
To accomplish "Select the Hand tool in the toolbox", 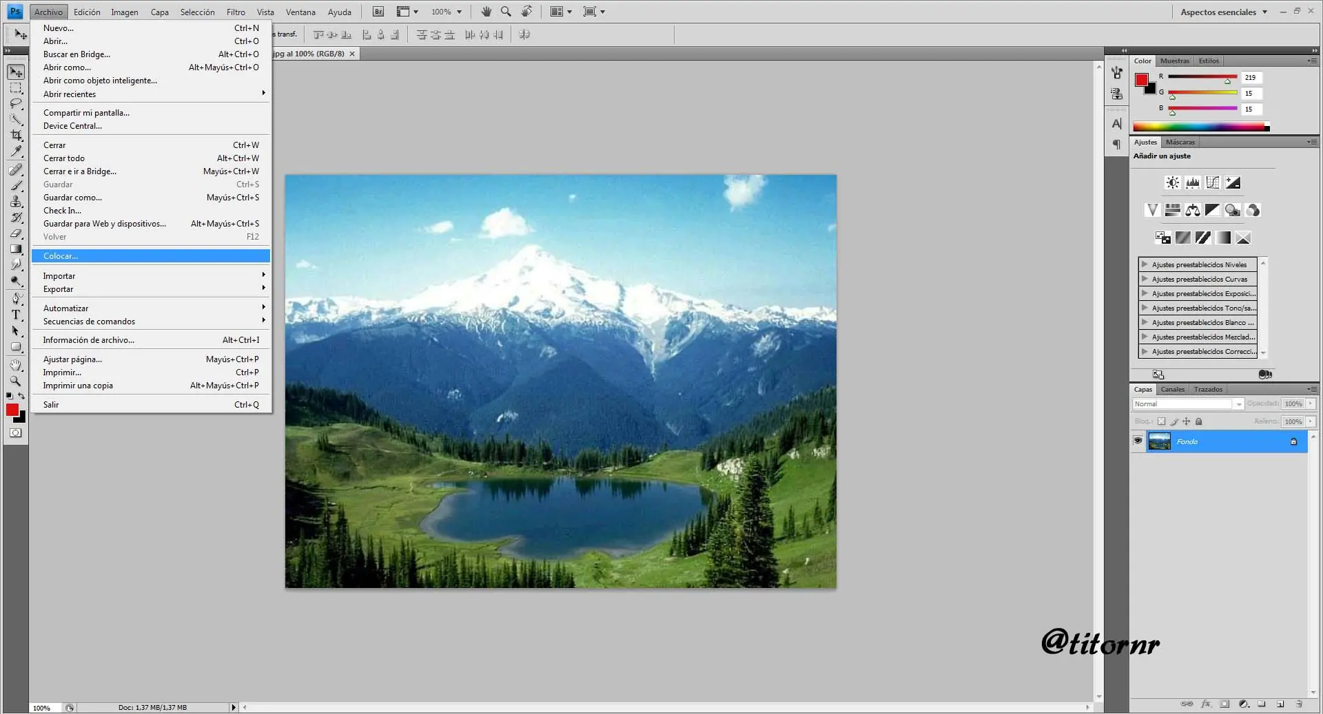I will coord(16,365).
